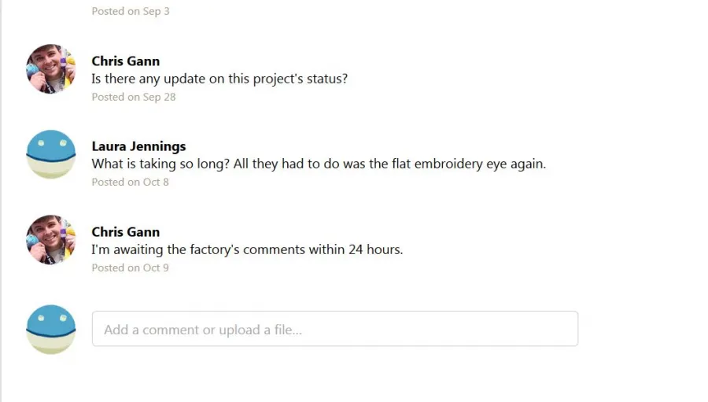Click "24 hours" in the Oct 9 comment
The image size is (708, 402).
pos(374,249)
